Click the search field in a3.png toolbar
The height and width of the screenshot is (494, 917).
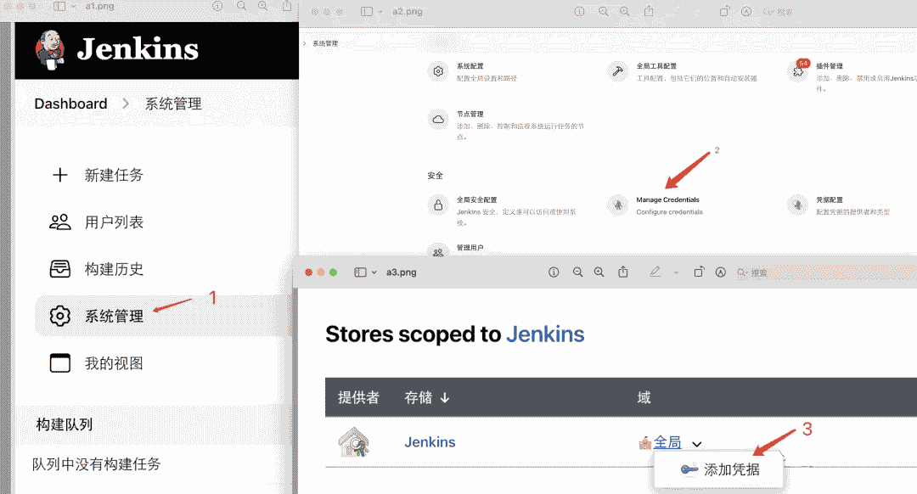[757, 272]
